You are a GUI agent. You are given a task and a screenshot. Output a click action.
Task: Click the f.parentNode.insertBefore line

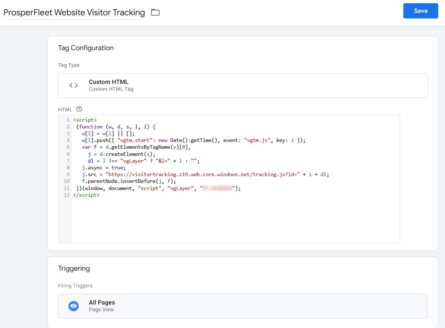pos(129,181)
